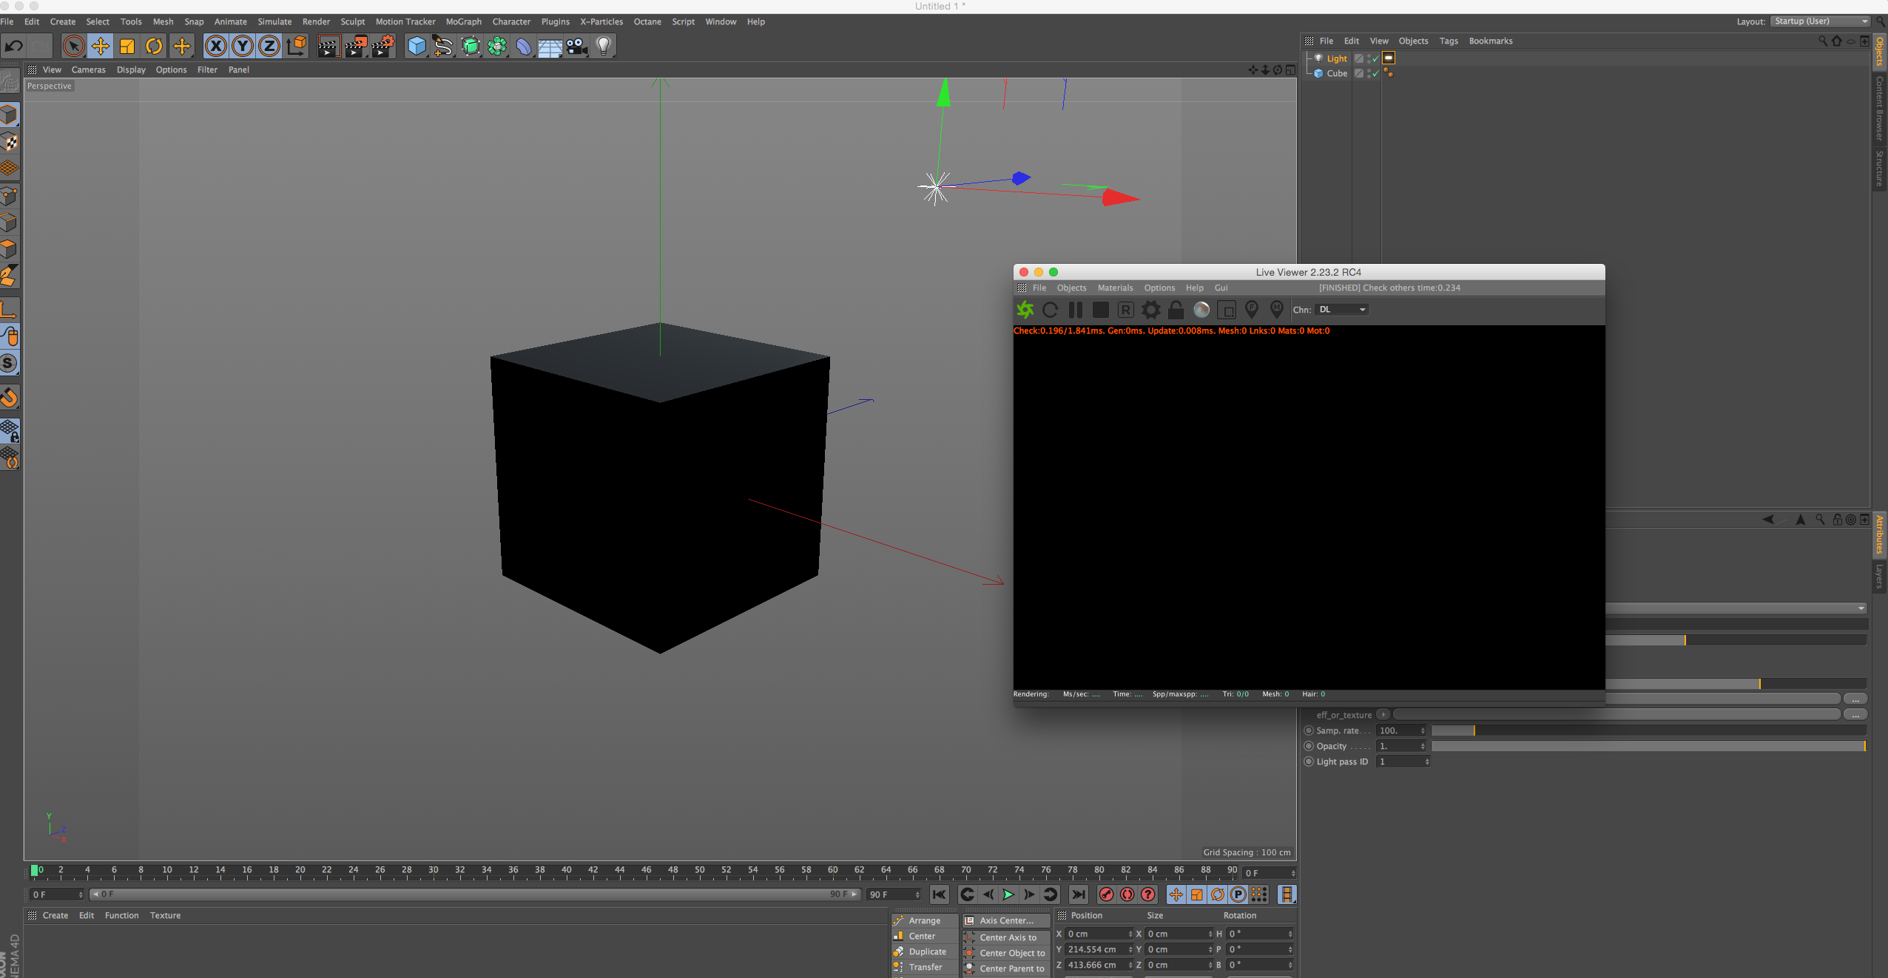Select the Rotate tool
Screen dimensions: 1888x978
(154, 47)
